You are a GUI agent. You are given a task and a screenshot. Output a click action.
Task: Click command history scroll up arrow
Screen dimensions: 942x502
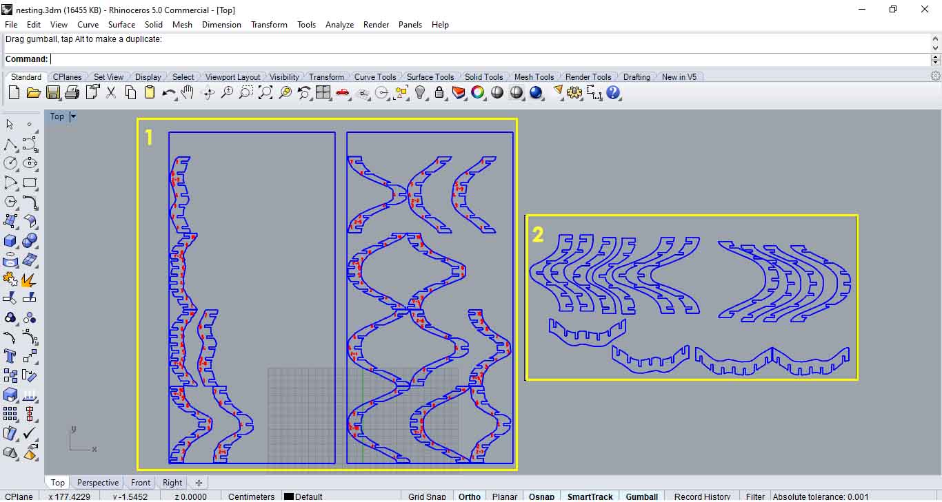pyautogui.click(x=936, y=39)
